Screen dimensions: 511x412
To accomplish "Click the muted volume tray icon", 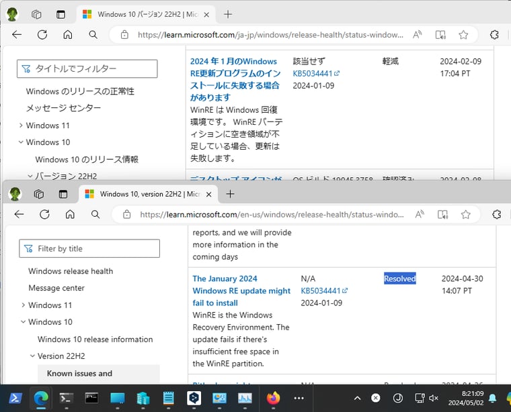I will click(x=434, y=398).
